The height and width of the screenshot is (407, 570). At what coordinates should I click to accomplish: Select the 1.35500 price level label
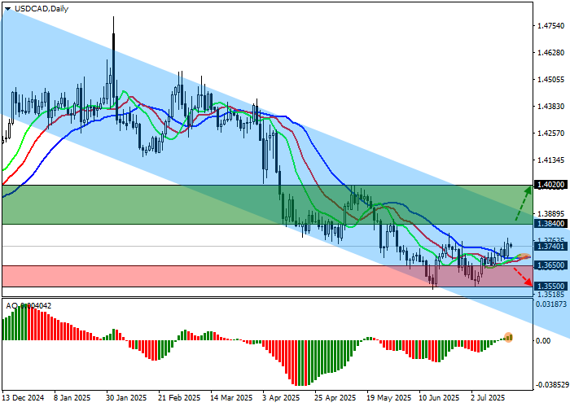pyautogui.click(x=551, y=286)
